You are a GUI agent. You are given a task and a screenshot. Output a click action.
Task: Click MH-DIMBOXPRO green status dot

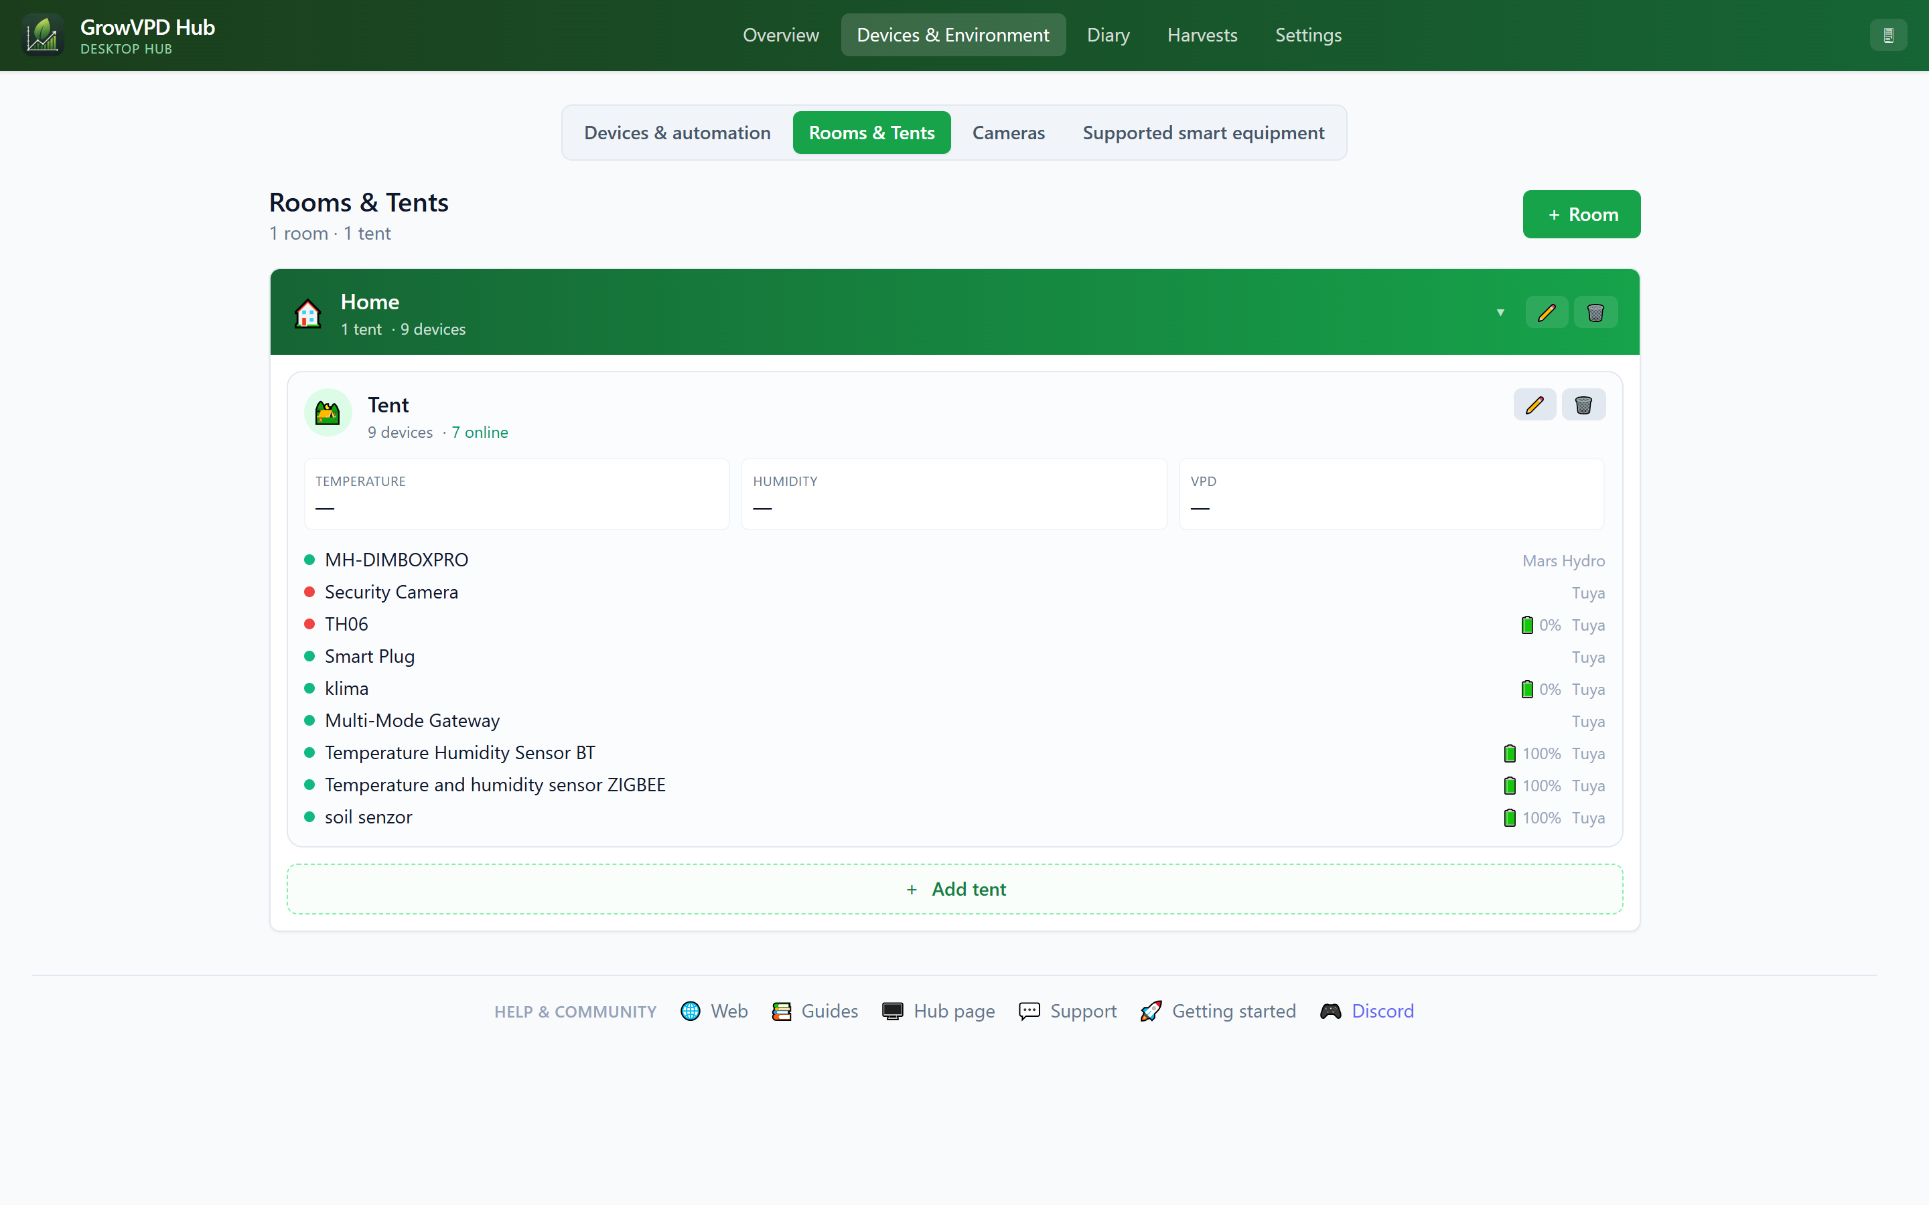coord(309,560)
